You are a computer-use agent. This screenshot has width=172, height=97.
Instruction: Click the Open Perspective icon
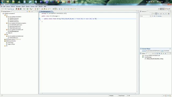click(159, 9)
